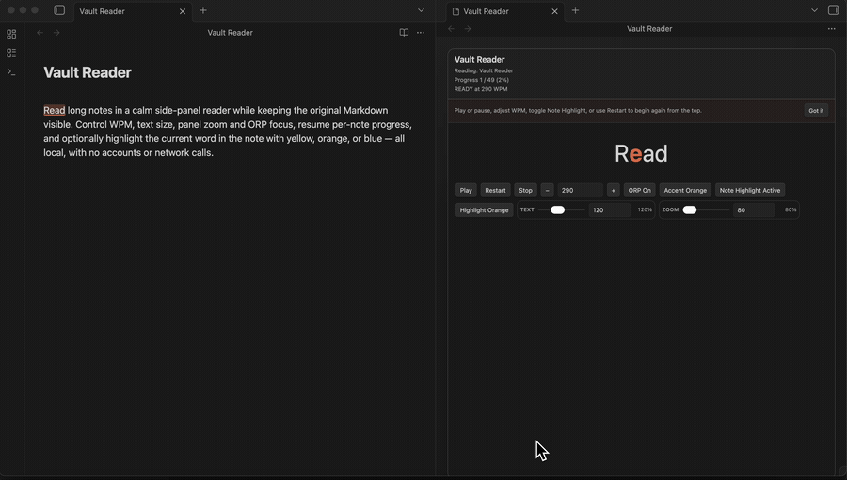Click the Progress 1 / 49 status text

(481, 80)
